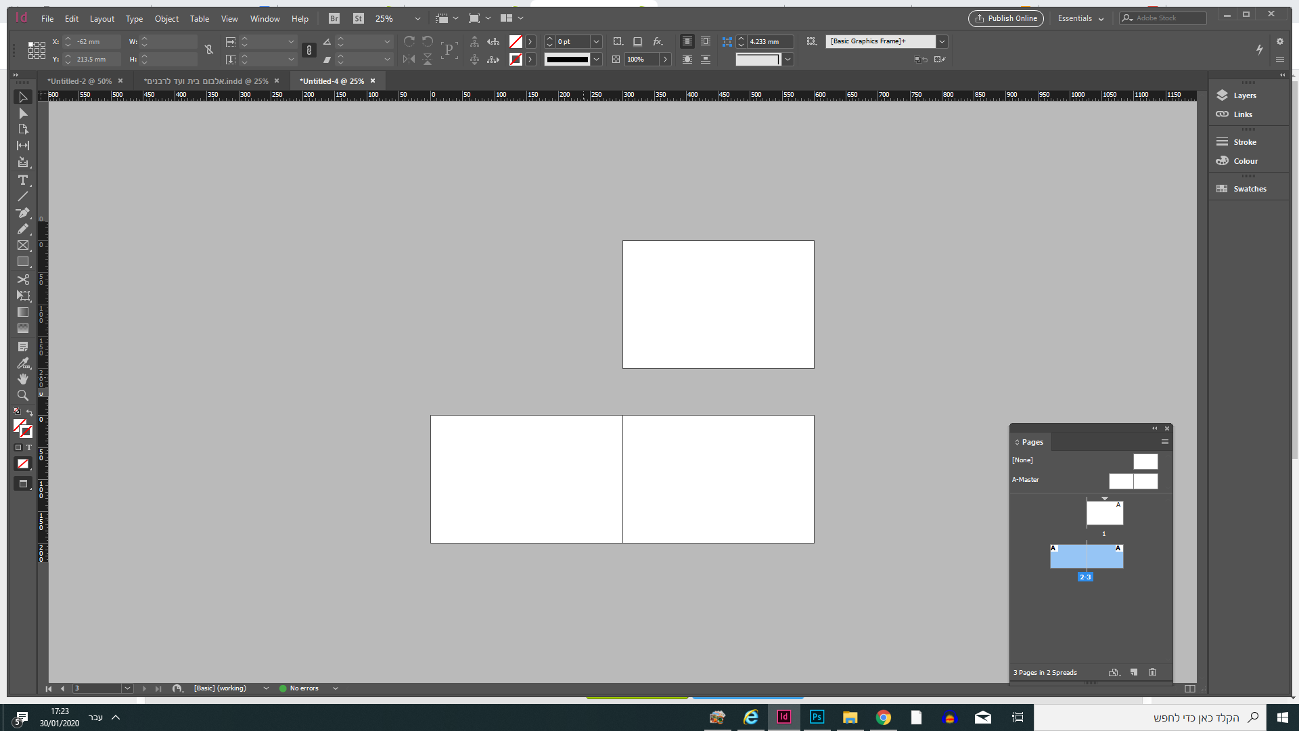The width and height of the screenshot is (1299, 731).
Task: Open the Swatches panel
Action: [1249, 189]
